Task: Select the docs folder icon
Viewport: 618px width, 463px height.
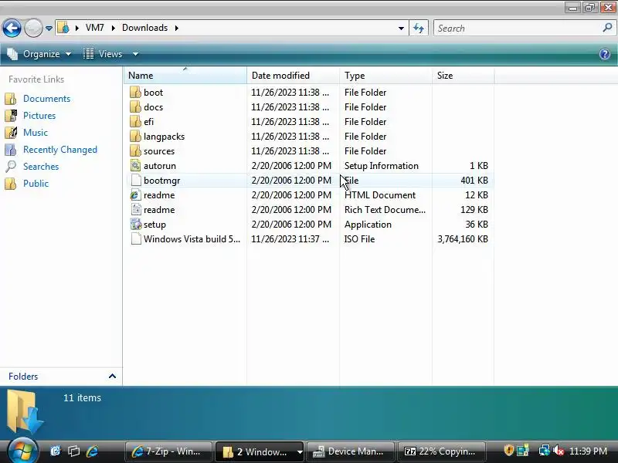Action: [136, 106]
